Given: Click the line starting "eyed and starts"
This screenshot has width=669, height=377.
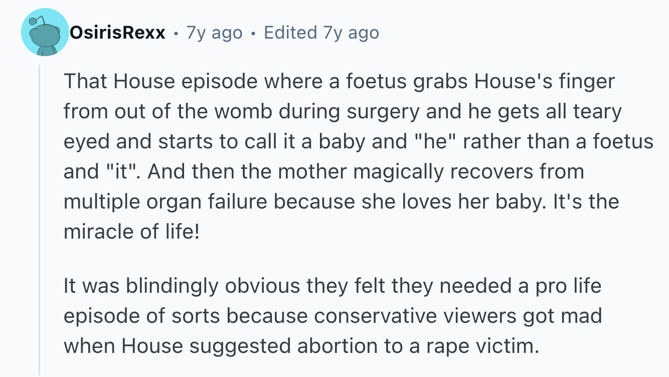Looking at the screenshot, I should tap(358, 142).
